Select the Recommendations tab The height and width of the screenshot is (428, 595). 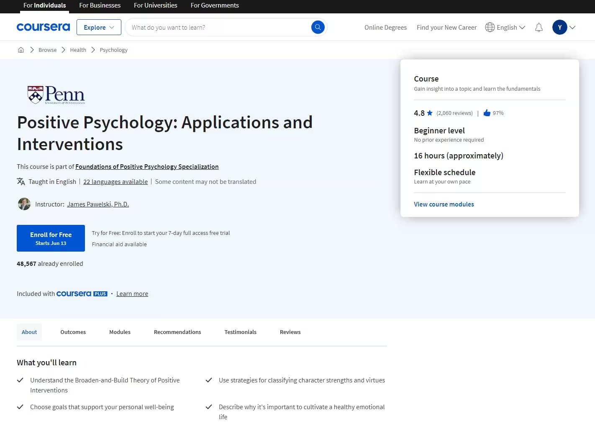[177, 332]
